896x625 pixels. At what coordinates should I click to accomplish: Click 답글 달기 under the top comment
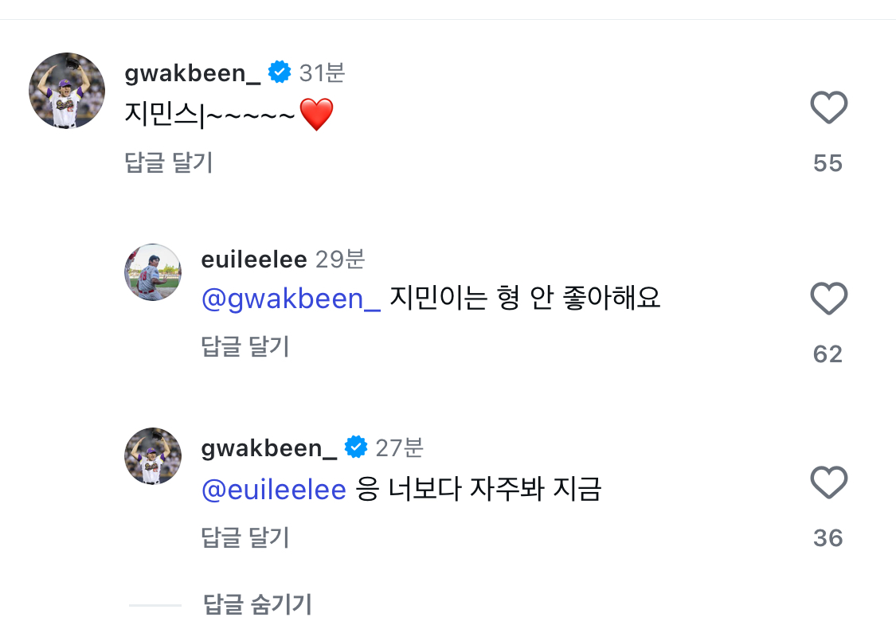(x=169, y=162)
